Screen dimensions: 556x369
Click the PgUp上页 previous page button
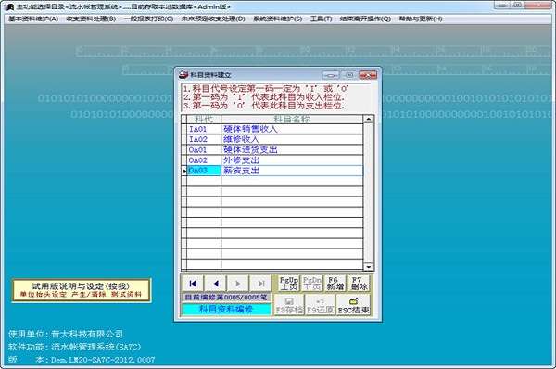(x=288, y=284)
